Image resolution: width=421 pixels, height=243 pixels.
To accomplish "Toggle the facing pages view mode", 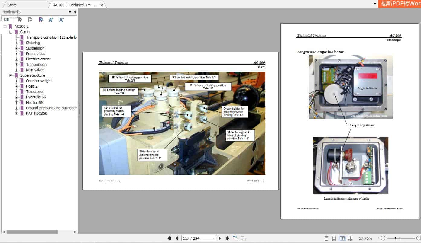I will [x=342, y=238].
